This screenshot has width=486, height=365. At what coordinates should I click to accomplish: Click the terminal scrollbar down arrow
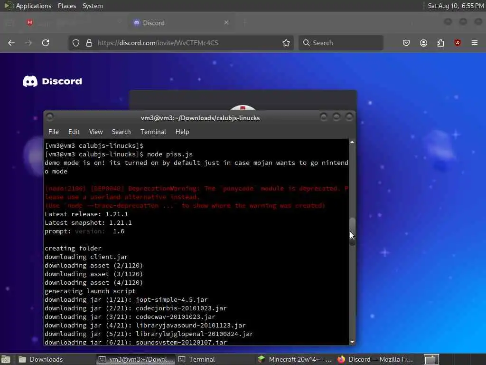click(352, 342)
